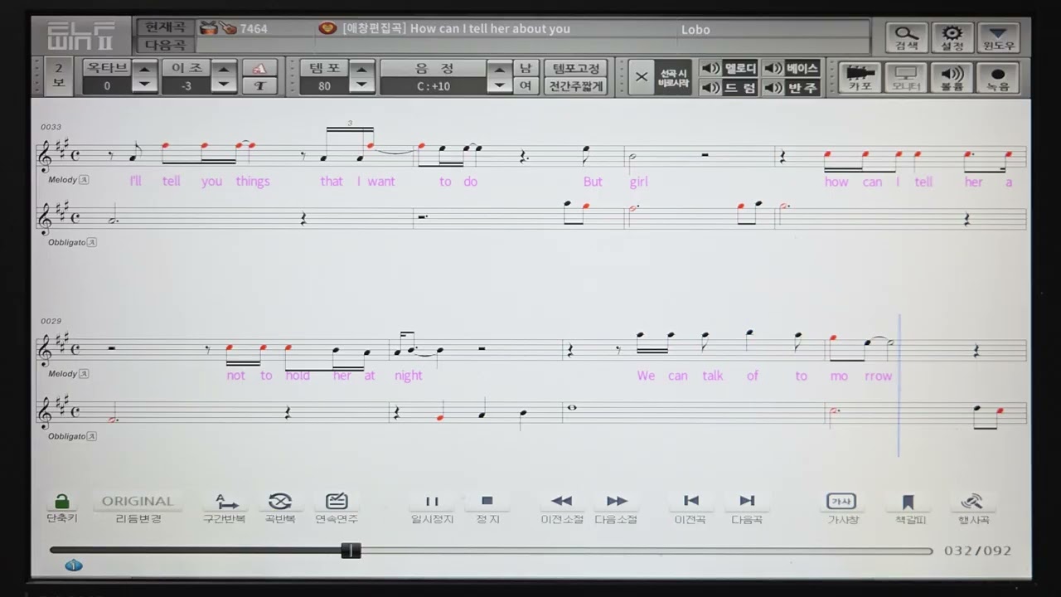Switch the 2보 staff layout button

[x=58, y=76]
